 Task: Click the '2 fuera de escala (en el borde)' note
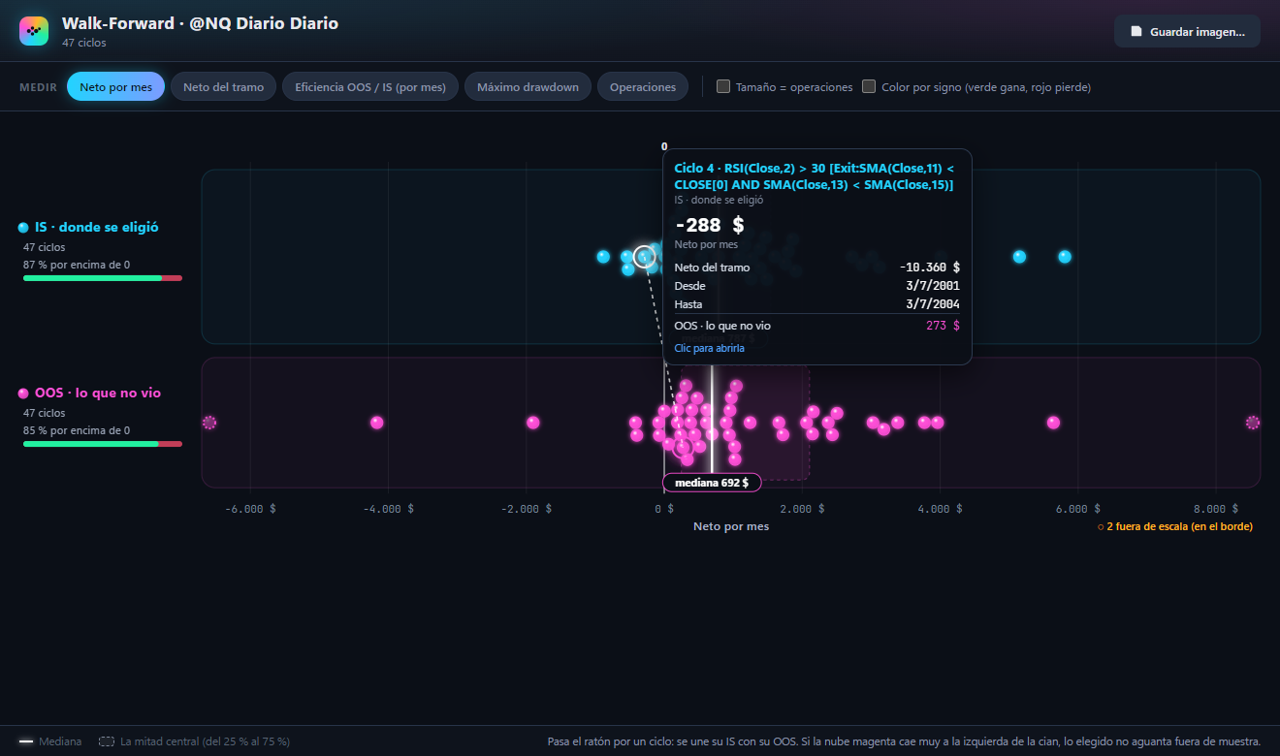(1175, 526)
